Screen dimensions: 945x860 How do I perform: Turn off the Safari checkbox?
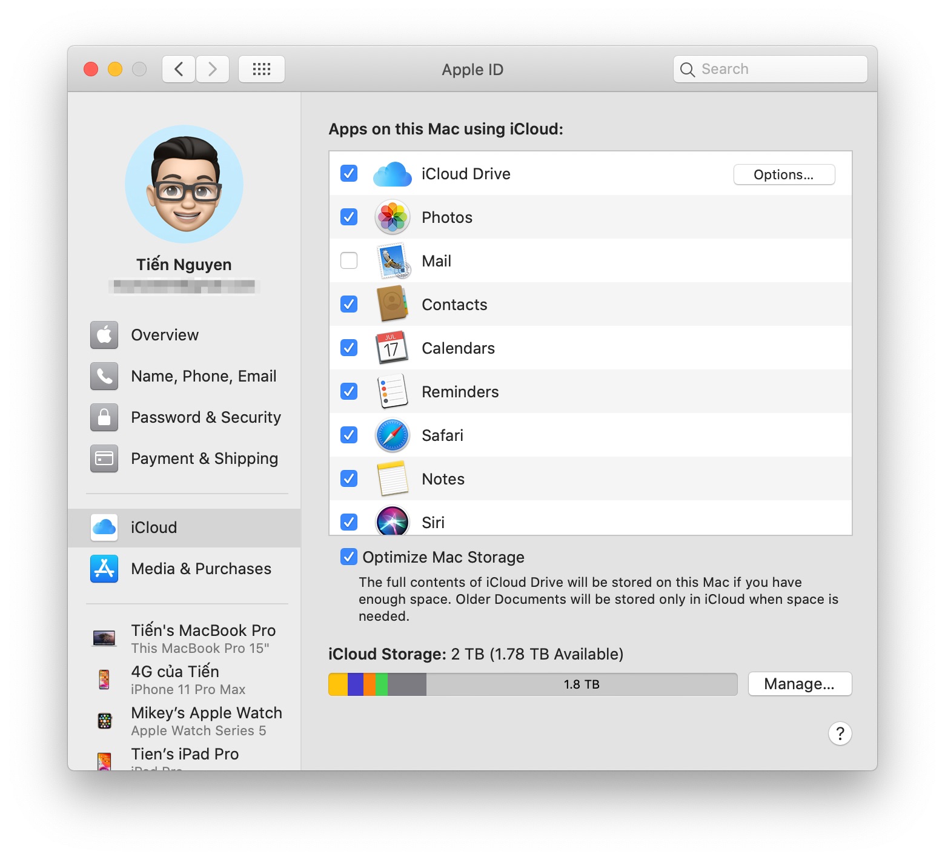pos(349,435)
